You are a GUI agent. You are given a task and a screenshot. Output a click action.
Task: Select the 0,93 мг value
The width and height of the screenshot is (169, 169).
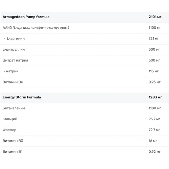pyautogui.click(x=154, y=82)
